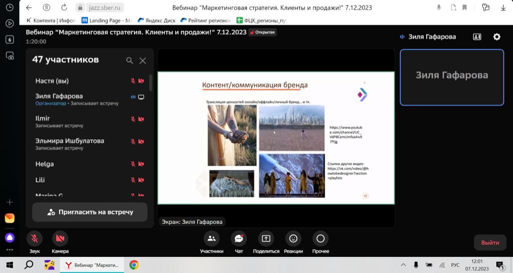Click Эльмира Ишбулатова microphone icon
Screen dimensions: 513x273
[x=133, y=141]
